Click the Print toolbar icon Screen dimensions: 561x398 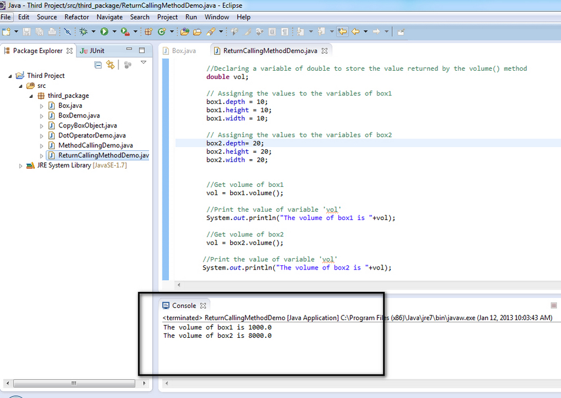coord(52,32)
